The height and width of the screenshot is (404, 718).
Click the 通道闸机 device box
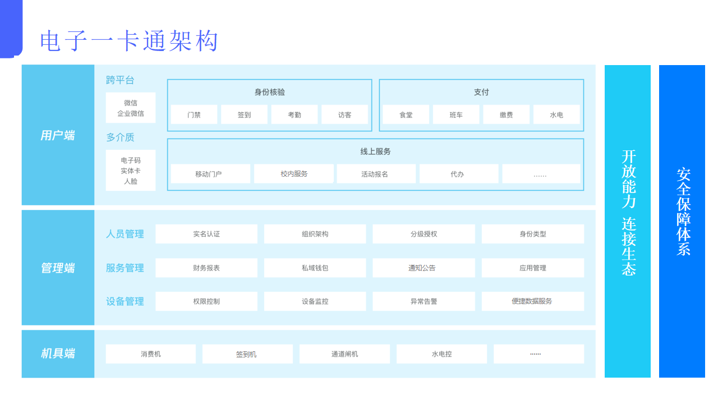[344, 353]
